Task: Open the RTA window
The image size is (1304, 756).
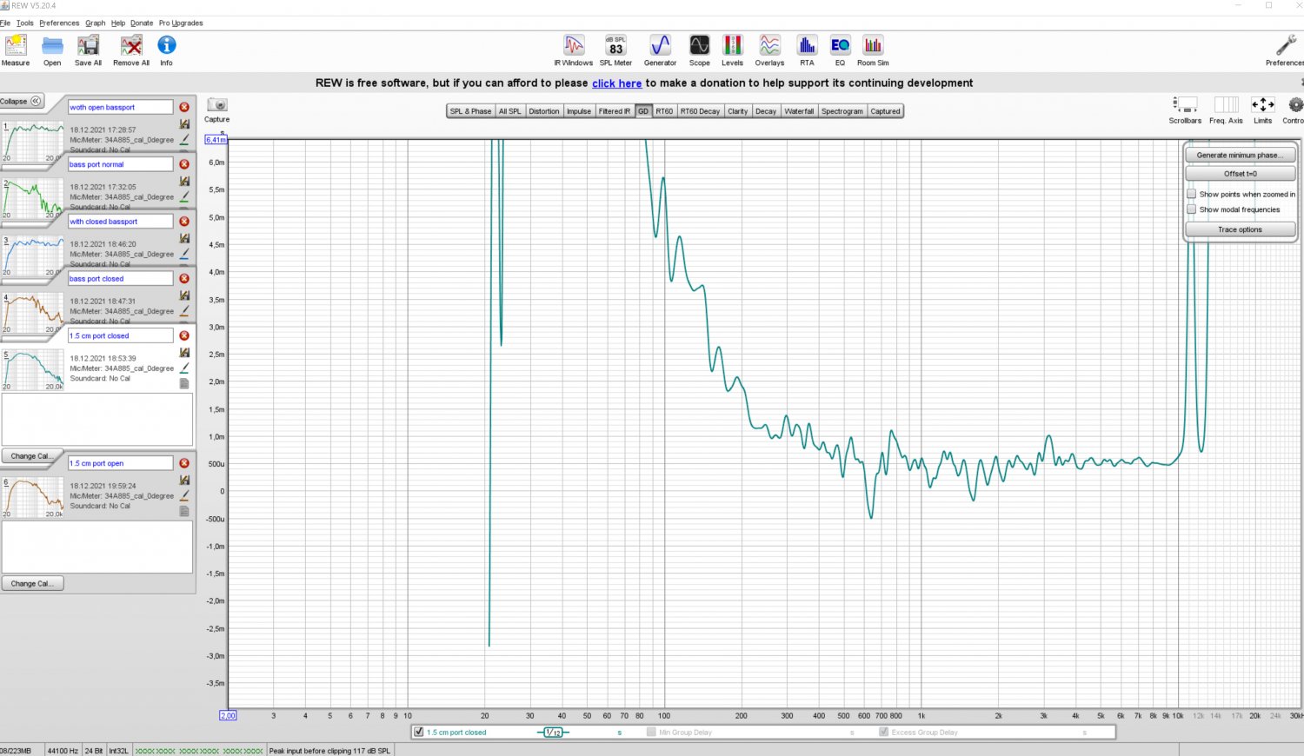Action: [x=807, y=50]
